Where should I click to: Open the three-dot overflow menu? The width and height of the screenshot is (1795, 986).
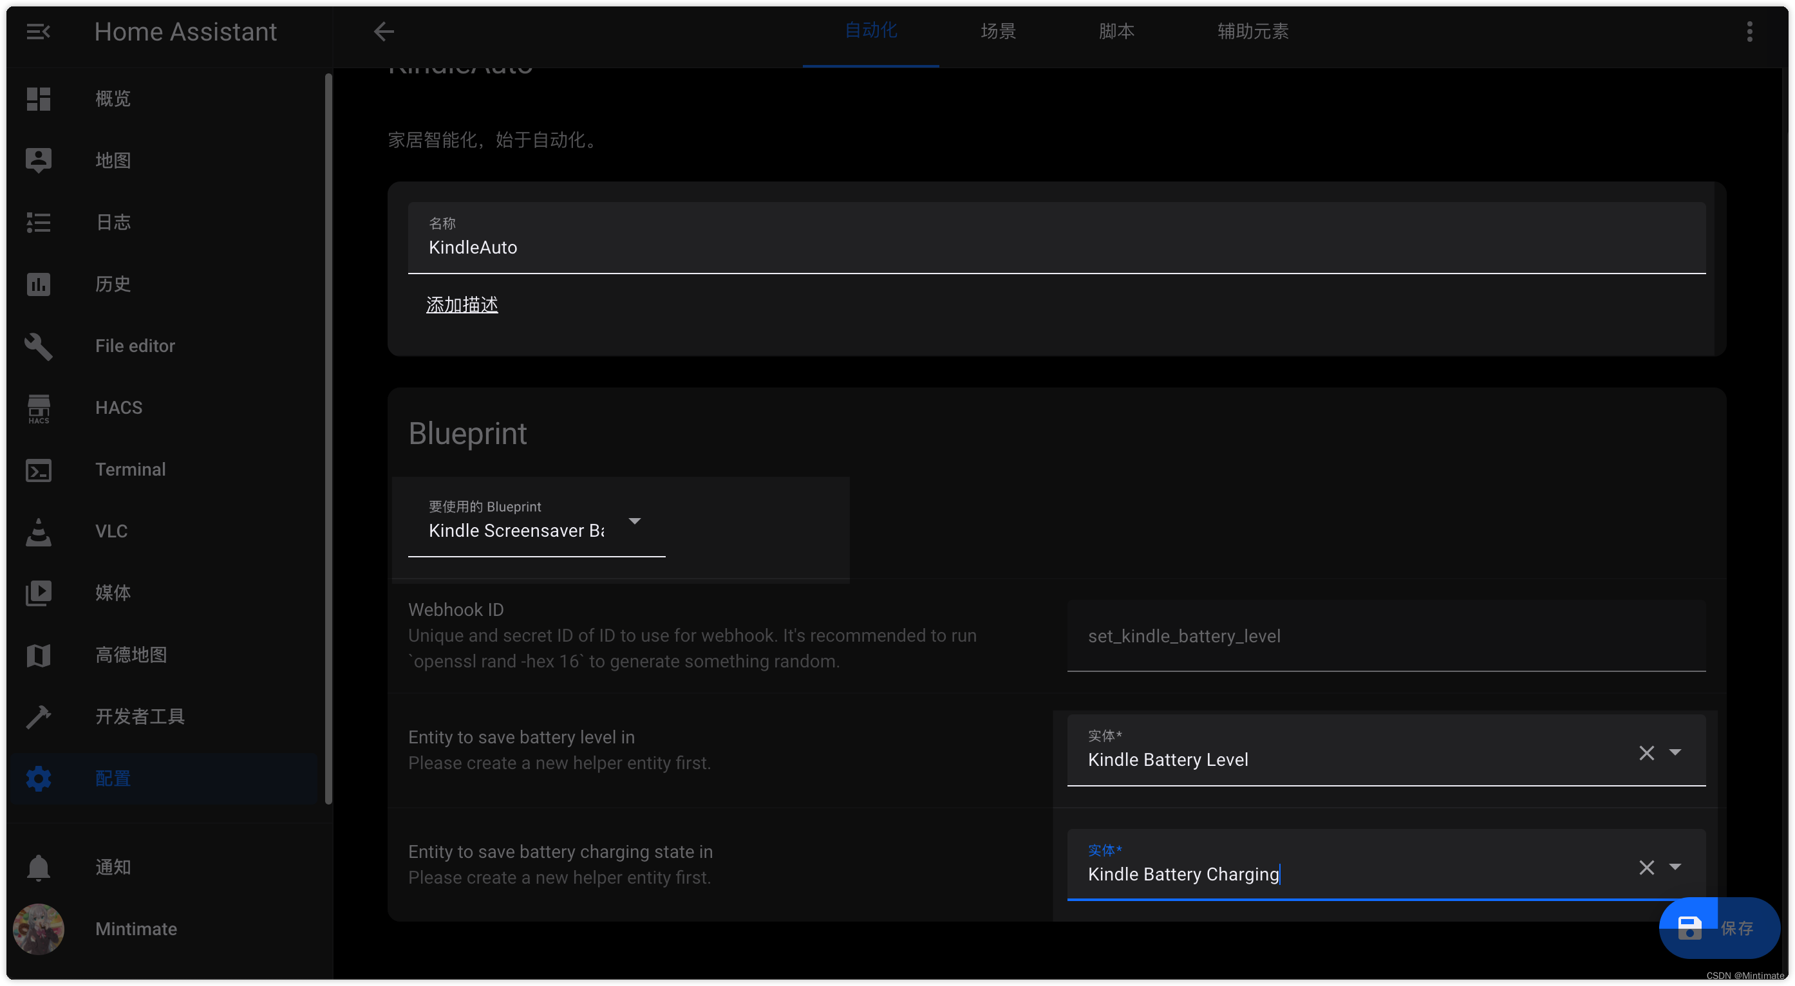1749,32
